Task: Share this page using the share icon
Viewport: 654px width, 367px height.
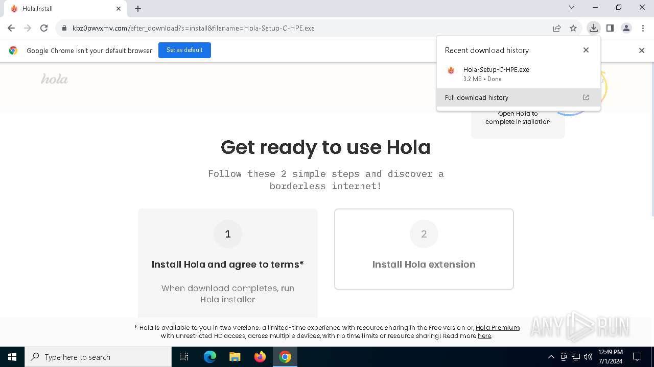Action: tap(557, 28)
